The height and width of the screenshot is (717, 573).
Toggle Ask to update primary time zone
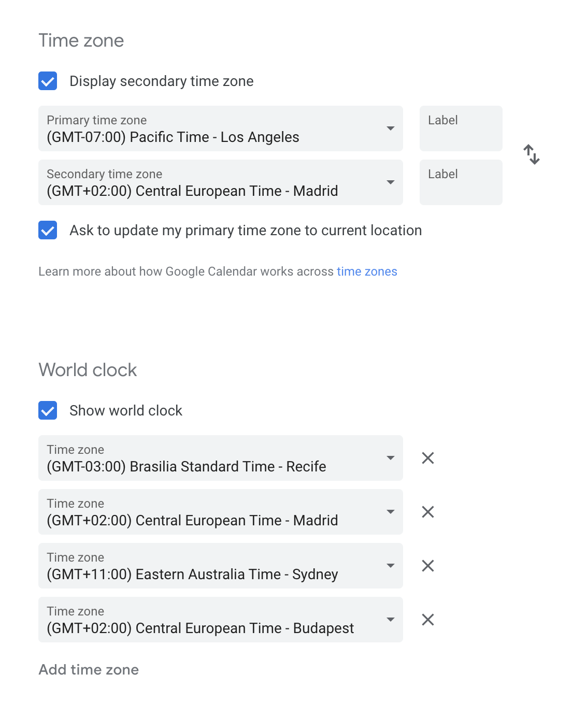coord(48,230)
